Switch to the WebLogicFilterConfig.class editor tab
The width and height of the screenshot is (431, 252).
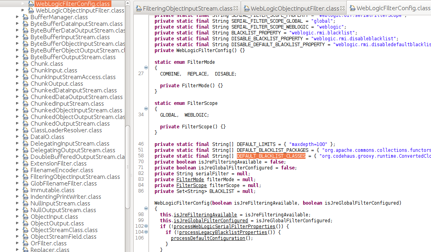pyautogui.click(x=389, y=9)
